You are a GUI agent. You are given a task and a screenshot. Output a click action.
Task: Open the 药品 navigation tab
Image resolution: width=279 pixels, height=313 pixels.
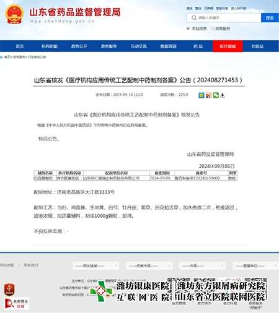(198, 46)
